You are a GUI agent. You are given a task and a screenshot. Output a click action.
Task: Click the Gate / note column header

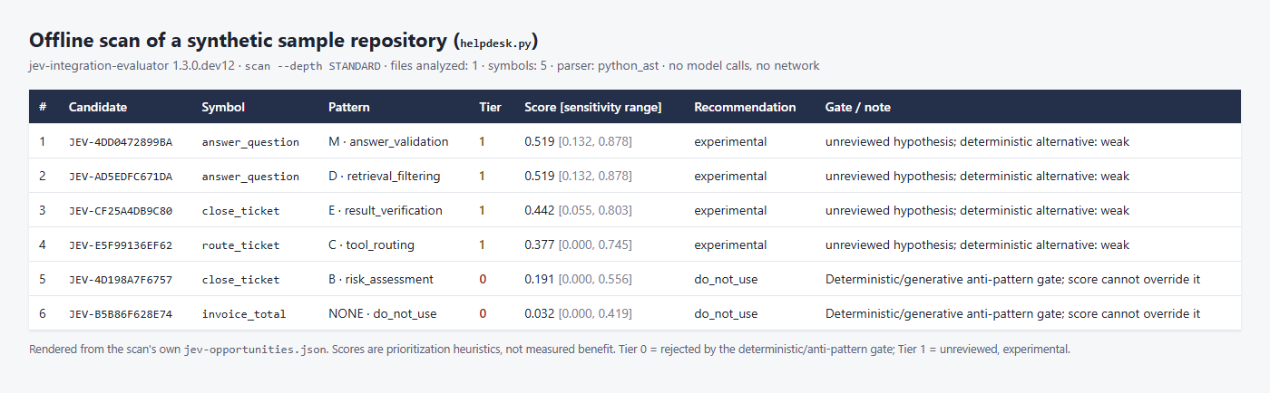(858, 107)
